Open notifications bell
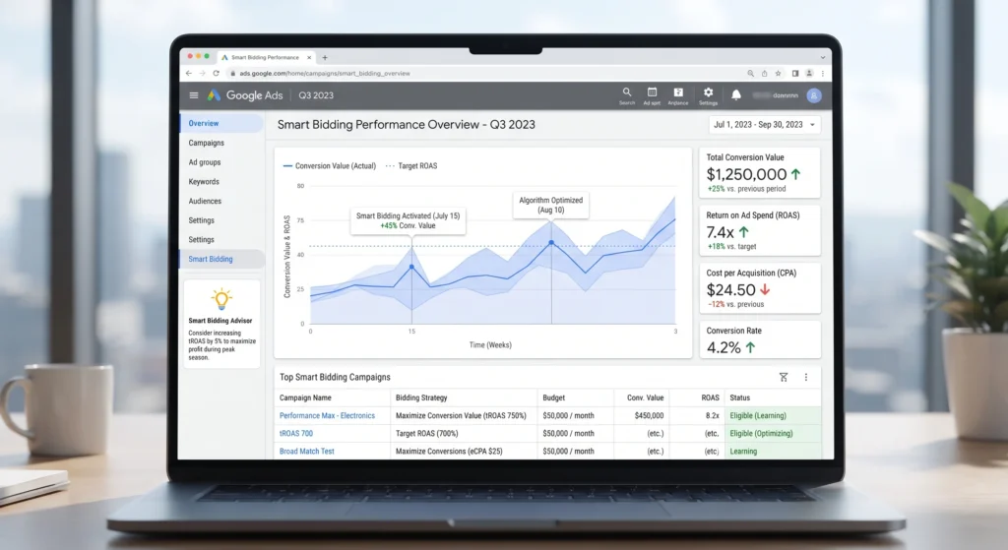The image size is (1008, 550). coord(736,95)
